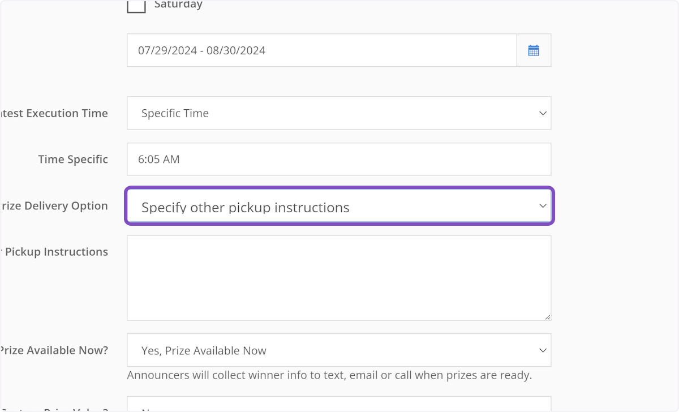Click the Execution Time field label
The image size is (679, 412).
54,113
